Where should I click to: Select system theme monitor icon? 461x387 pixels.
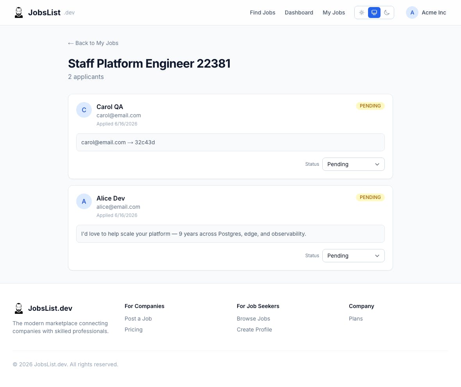374,13
